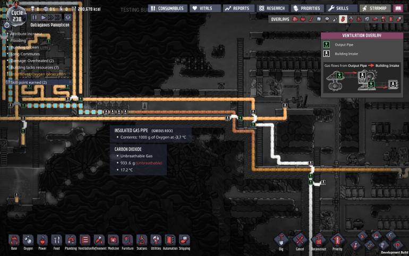Toggle the Light overlay
409x256 pixels.
click(x=327, y=19)
